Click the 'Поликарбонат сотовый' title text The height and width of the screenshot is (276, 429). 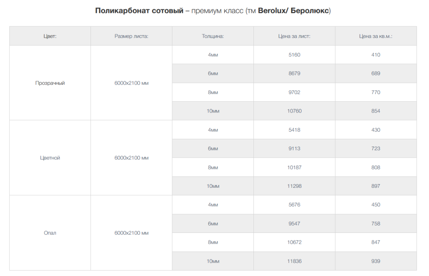tap(139, 11)
